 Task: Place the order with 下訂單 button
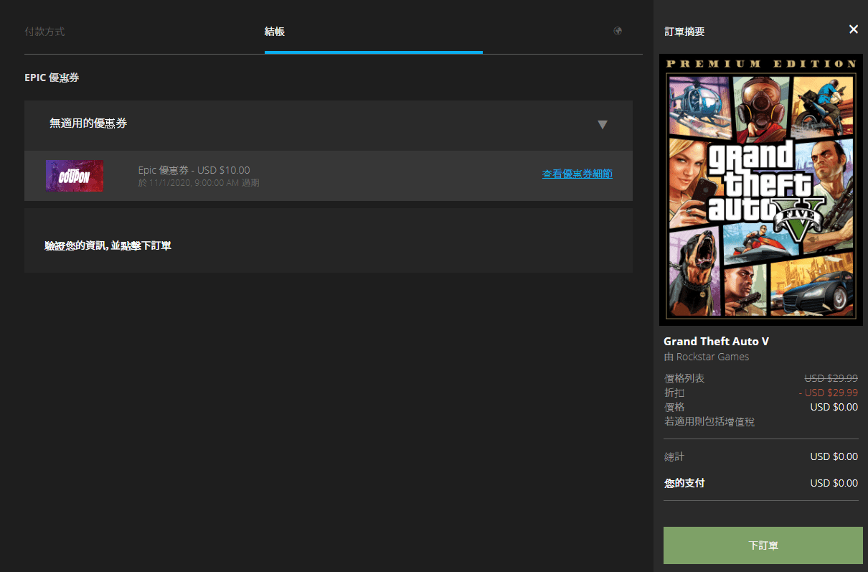763,545
